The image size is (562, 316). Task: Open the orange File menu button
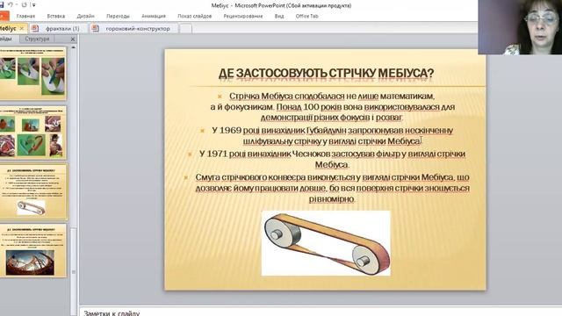tap(4, 16)
